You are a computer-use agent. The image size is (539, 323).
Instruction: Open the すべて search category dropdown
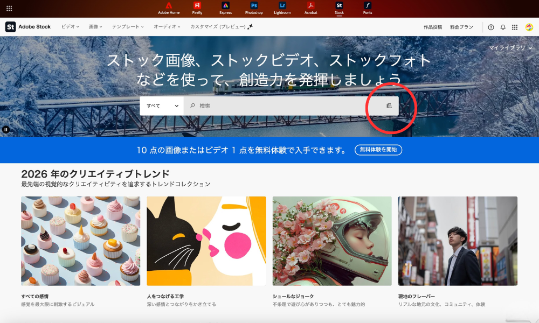pos(161,106)
